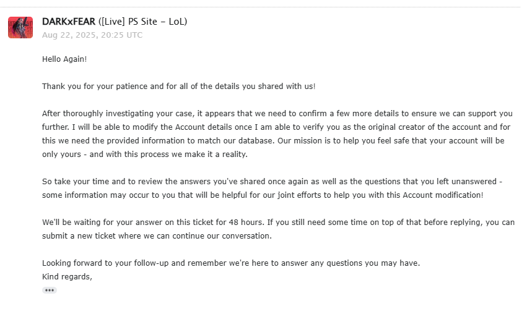Screen dimensions: 527x314
Task: Click the 'some information may occur to you' line
Action: [263, 195]
